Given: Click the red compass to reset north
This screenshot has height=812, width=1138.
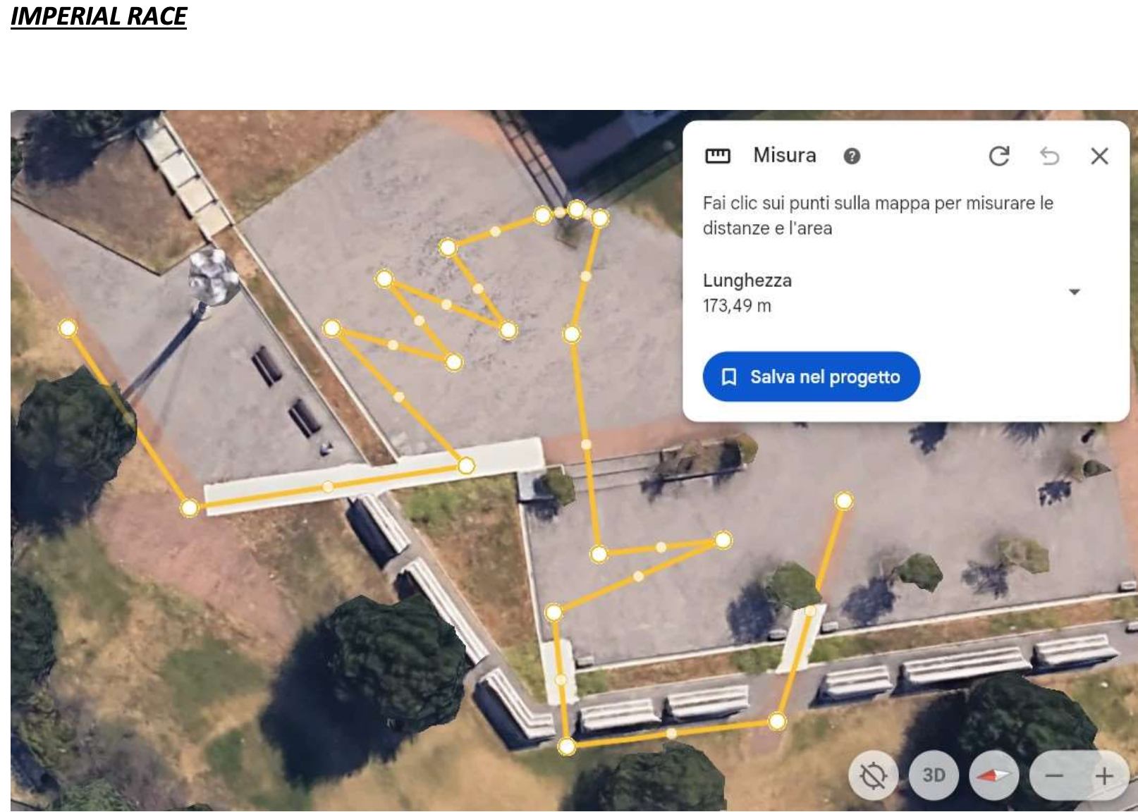Looking at the screenshot, I should [993, 776].
